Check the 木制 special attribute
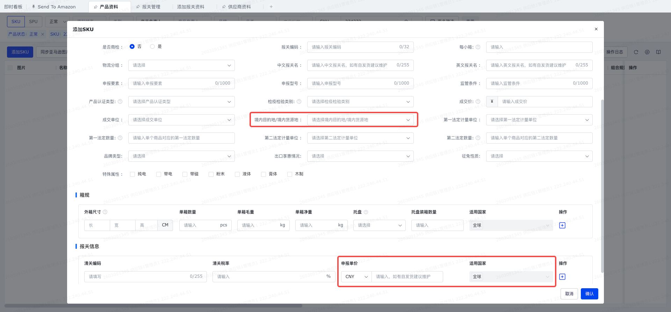This screenshot has height=312, width=671. click(x=290, y=174)
